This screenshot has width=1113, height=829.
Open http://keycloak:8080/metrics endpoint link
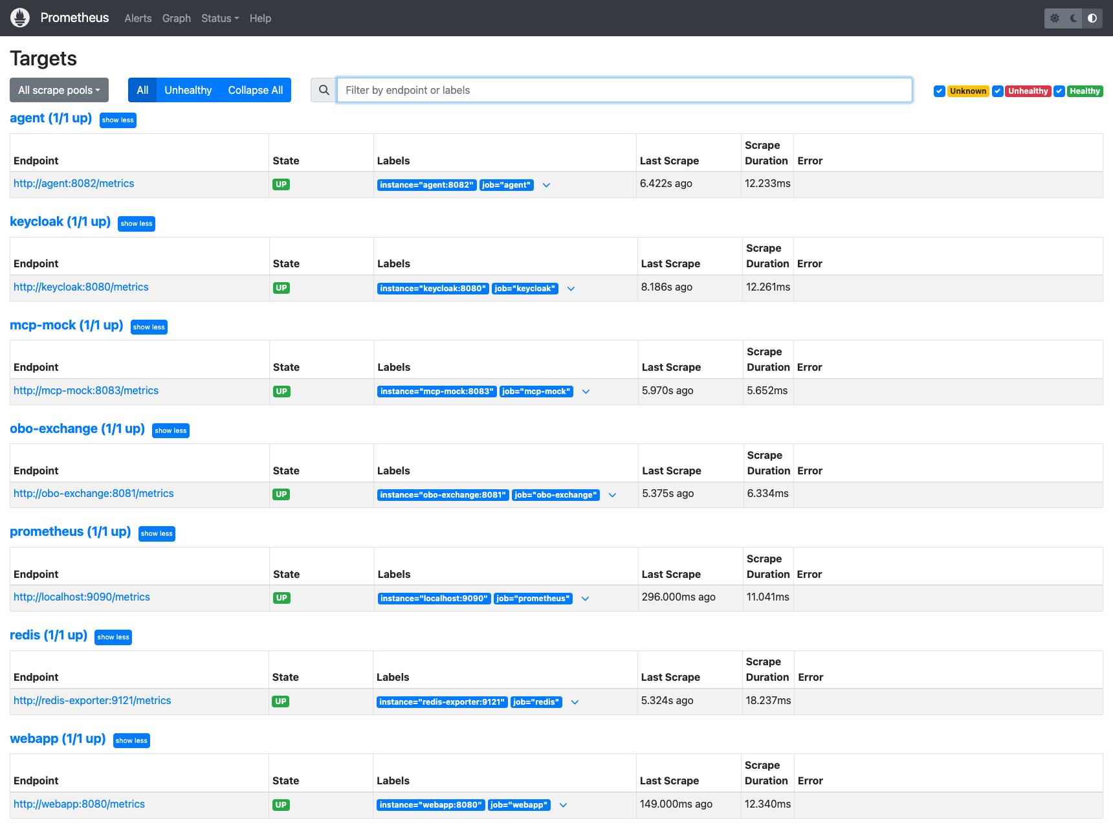(81, 287)
